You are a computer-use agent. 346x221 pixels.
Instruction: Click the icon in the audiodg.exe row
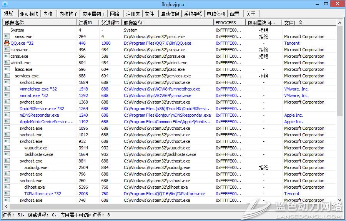[x=7, y=167]
